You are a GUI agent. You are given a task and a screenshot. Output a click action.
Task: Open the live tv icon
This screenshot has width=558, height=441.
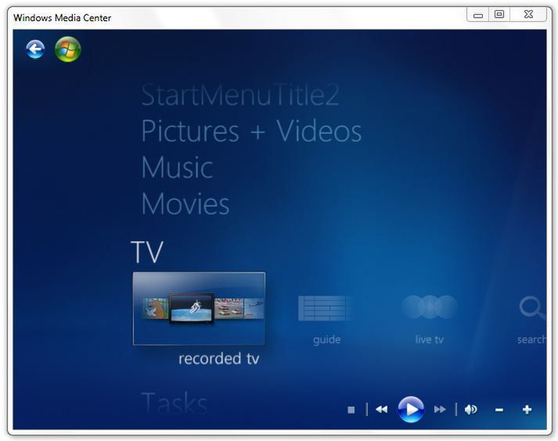point(430,307)
